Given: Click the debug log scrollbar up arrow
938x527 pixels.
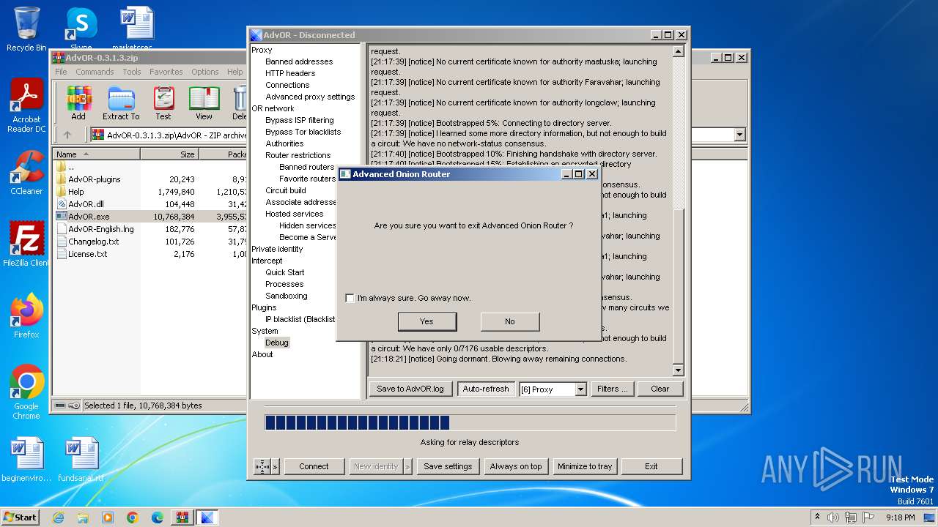Looking at the screenshot, I should [678, 51].
